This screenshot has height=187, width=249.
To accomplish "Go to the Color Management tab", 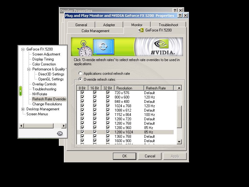I will (96, 31).
